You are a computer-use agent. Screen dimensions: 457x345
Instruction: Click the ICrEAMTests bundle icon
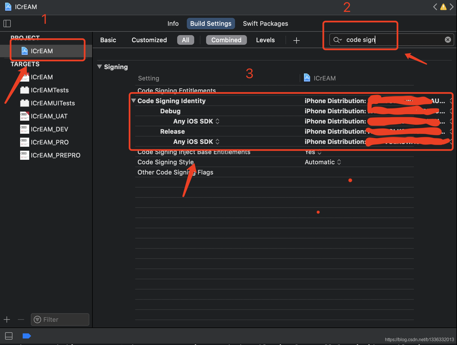25,90
